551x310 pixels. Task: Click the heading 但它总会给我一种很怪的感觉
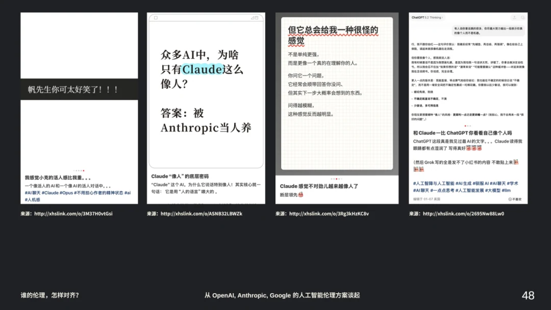tap(333, 36)
